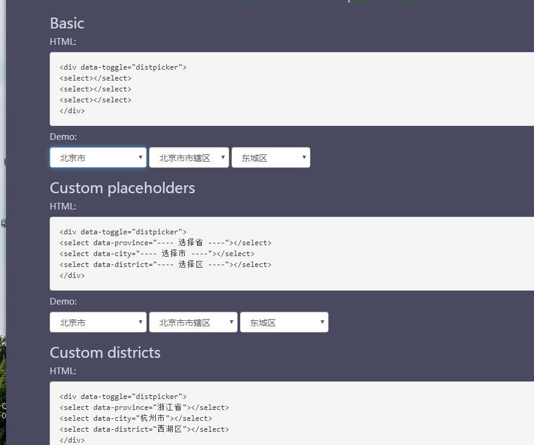
Task: Open the Basic demo province dropdown 北京市
Action: [98, 158]
